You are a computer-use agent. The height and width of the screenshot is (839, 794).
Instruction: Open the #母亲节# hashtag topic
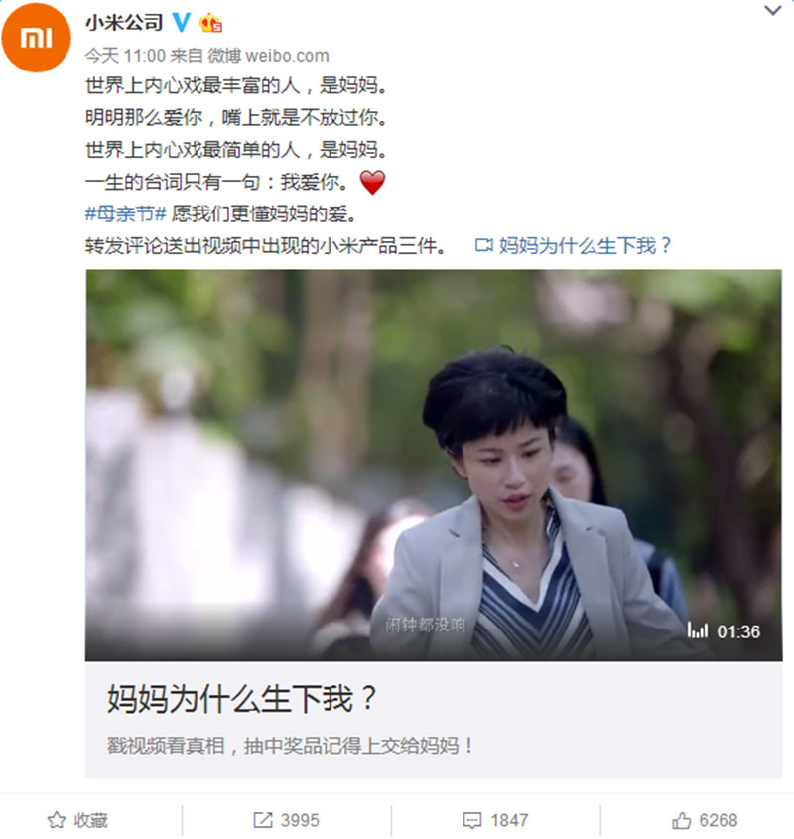[126, 213]
